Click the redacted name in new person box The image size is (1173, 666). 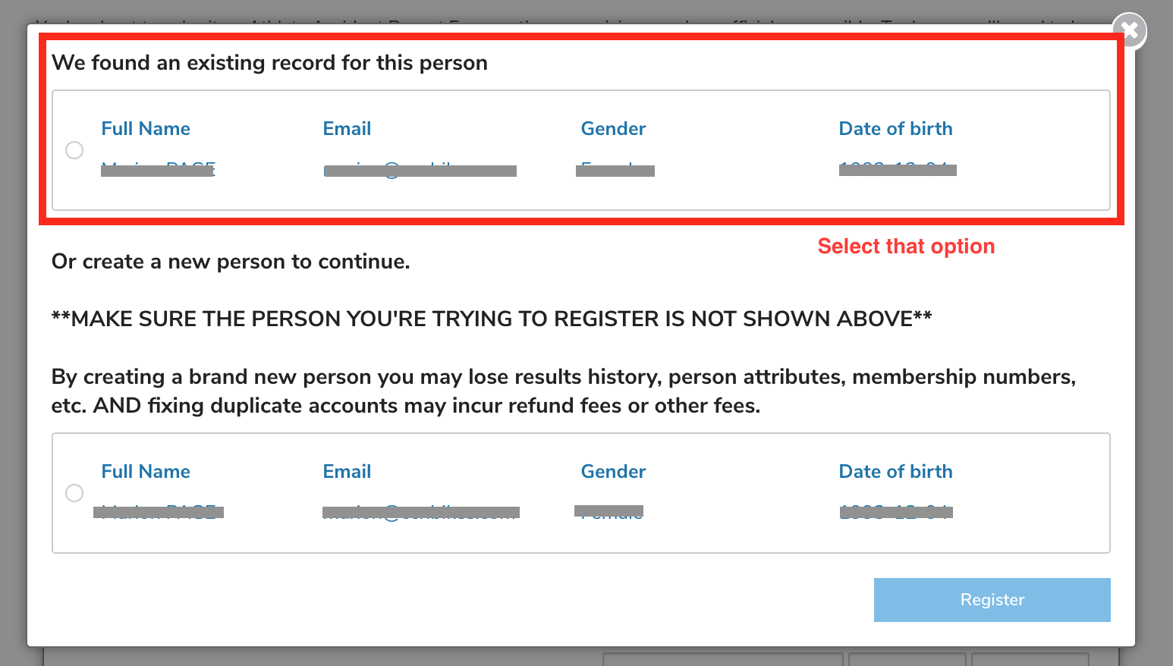tap(158, 512)
